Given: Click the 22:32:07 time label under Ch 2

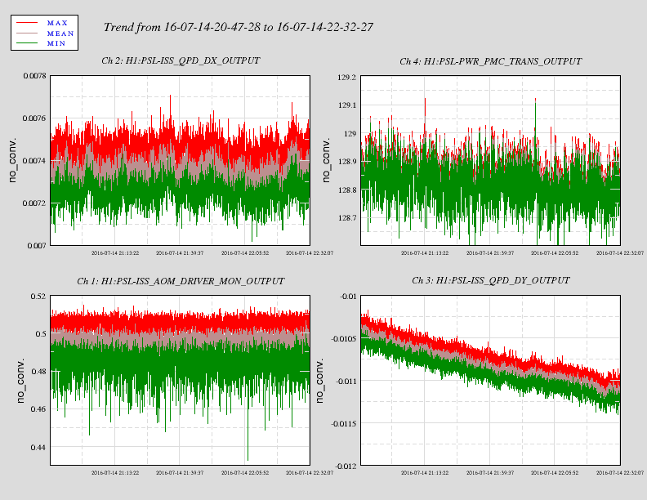Looking at the screenshot, I should [310, 253].
